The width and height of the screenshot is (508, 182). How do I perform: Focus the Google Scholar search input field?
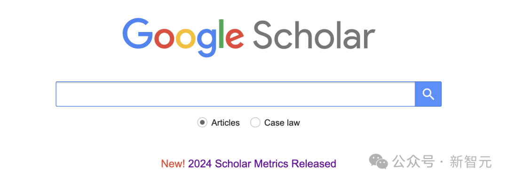click(x=236, y=94)
